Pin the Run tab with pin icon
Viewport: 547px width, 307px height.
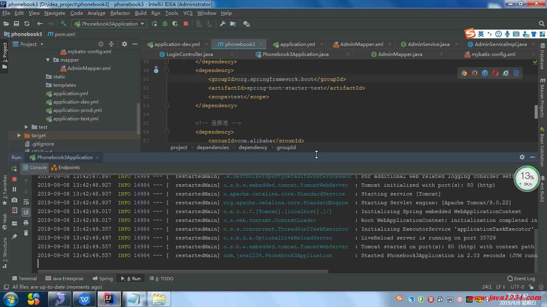(x=14, y=237)
